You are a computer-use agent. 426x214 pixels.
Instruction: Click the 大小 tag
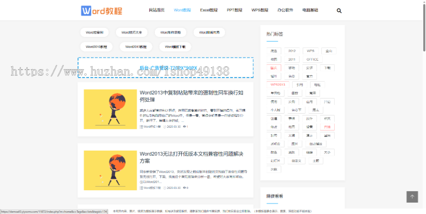(327, 152)
